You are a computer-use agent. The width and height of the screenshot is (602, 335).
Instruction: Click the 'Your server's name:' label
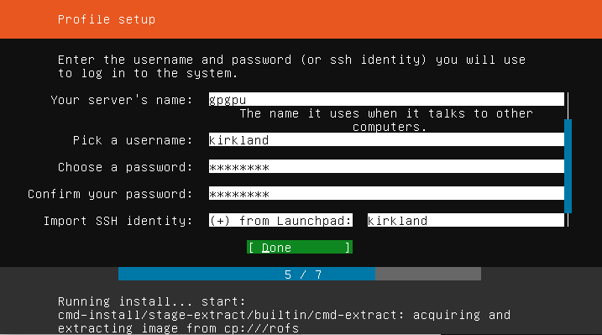[x=122, y=100]
